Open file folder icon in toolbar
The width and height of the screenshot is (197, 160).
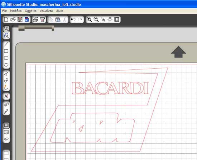[x=13, y=19]
